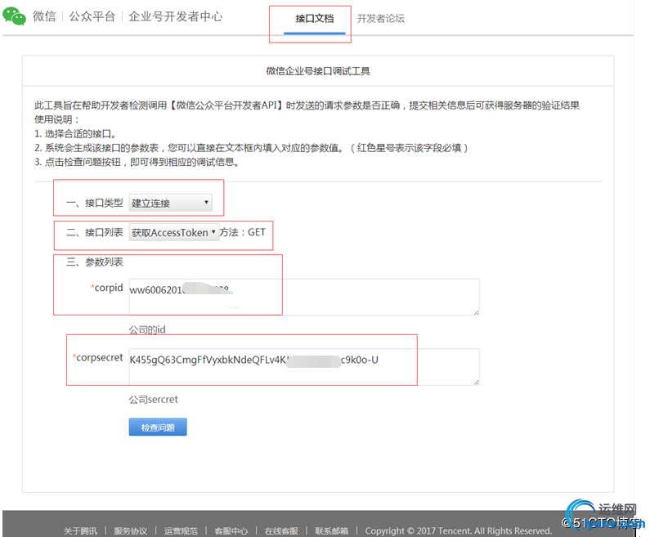Click the 公司sercret hint text

(154, 400)
